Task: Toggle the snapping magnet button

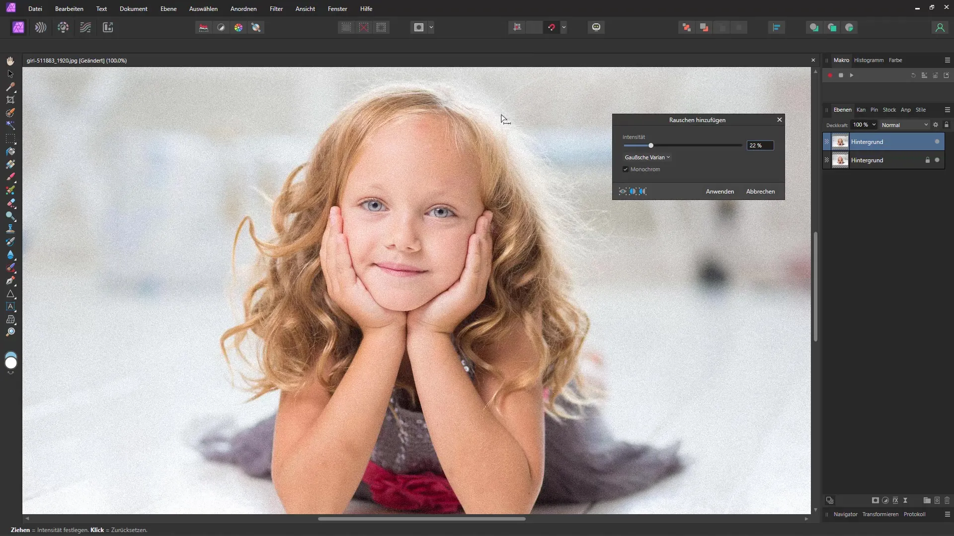Action: click(552, 27)
